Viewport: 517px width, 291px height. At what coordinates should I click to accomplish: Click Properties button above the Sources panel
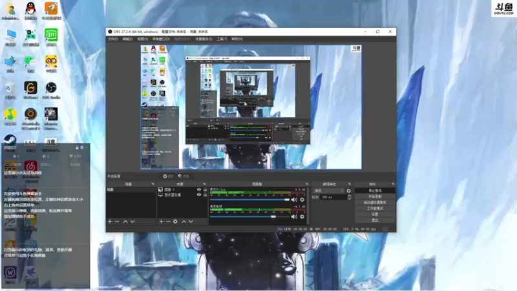tap(168, 176)
